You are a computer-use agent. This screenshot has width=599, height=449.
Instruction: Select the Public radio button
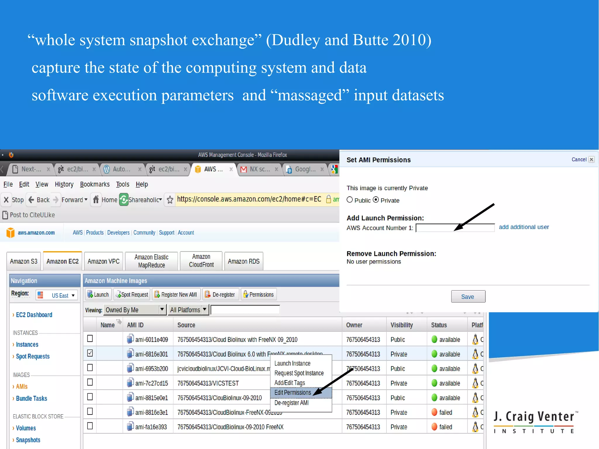(x=350, y=200)
